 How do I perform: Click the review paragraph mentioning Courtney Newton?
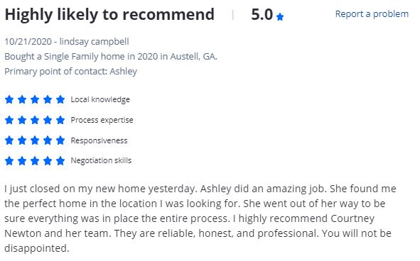pos(200,218)
